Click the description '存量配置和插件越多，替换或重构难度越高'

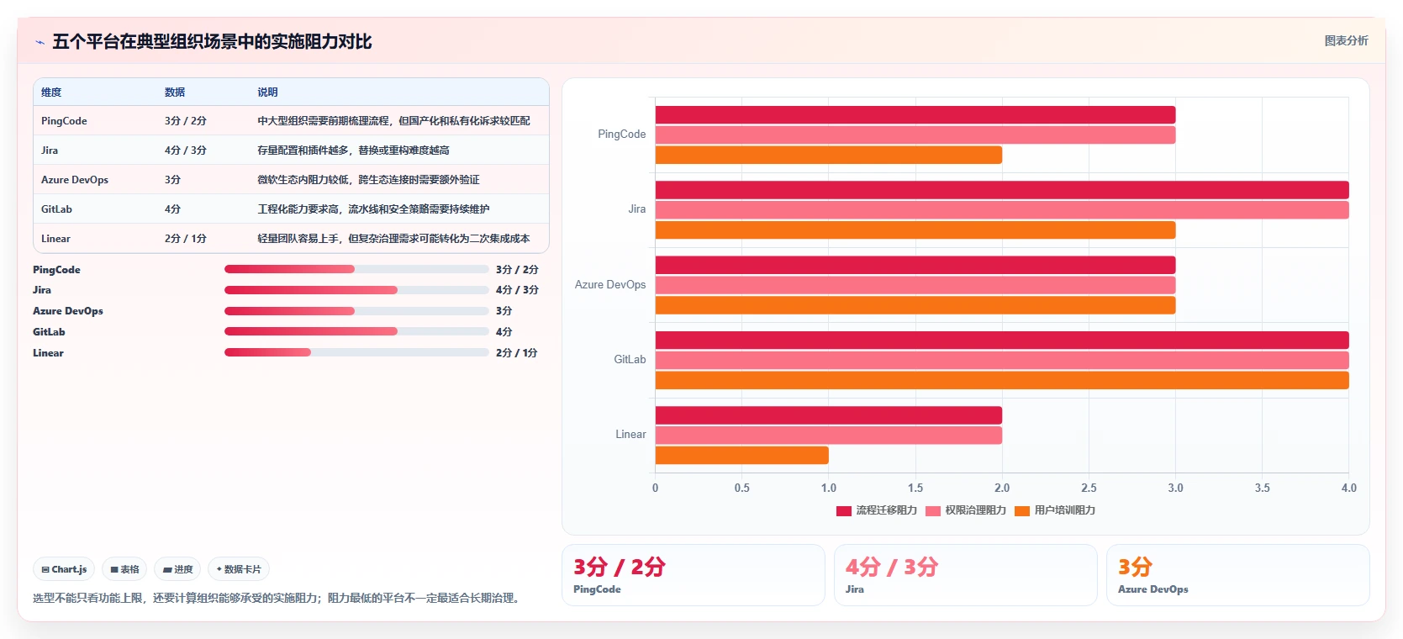coord(353,151)
